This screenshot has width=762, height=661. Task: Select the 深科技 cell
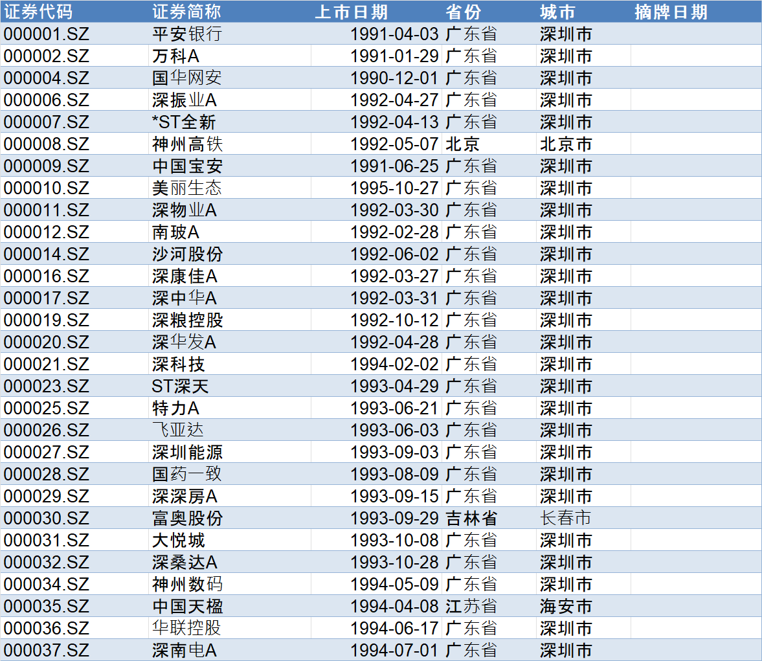point(229,364)
